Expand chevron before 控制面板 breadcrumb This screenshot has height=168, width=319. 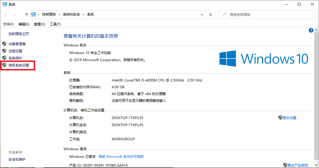[x=39, y=15]
